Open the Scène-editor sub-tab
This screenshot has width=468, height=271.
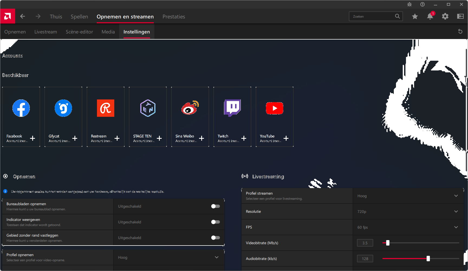pos(79,32)
